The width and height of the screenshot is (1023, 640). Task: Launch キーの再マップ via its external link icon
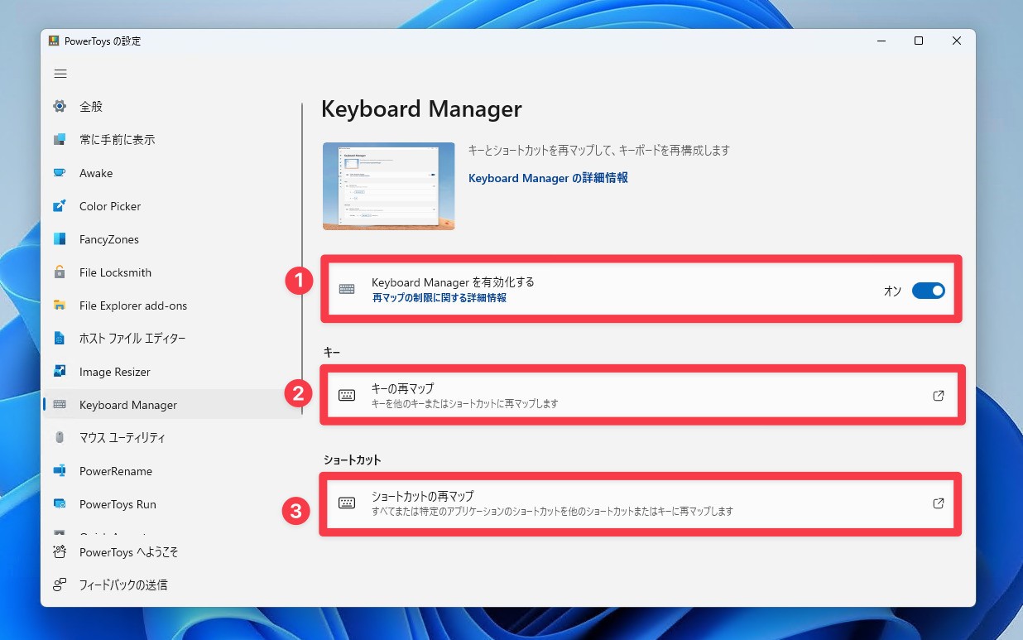[938, 395]
